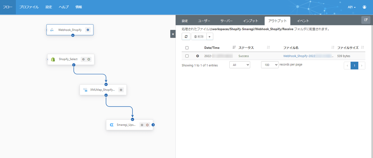Click input port above Smaregi_Ups node

point(132,119)
